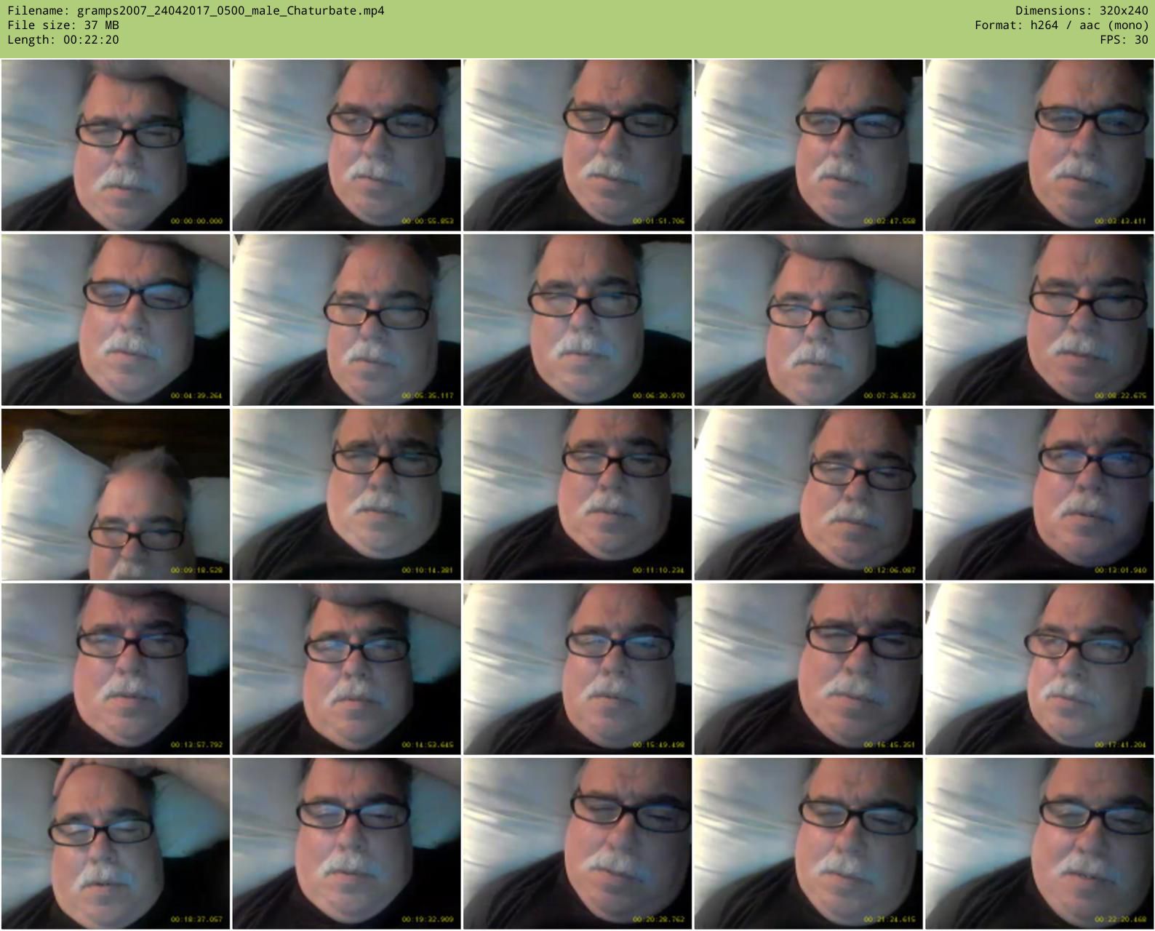Image resolution: width=1155 pixels, height=931 pixels.
Task: Click the frame at 00:06:30
Action: point(577,320)
